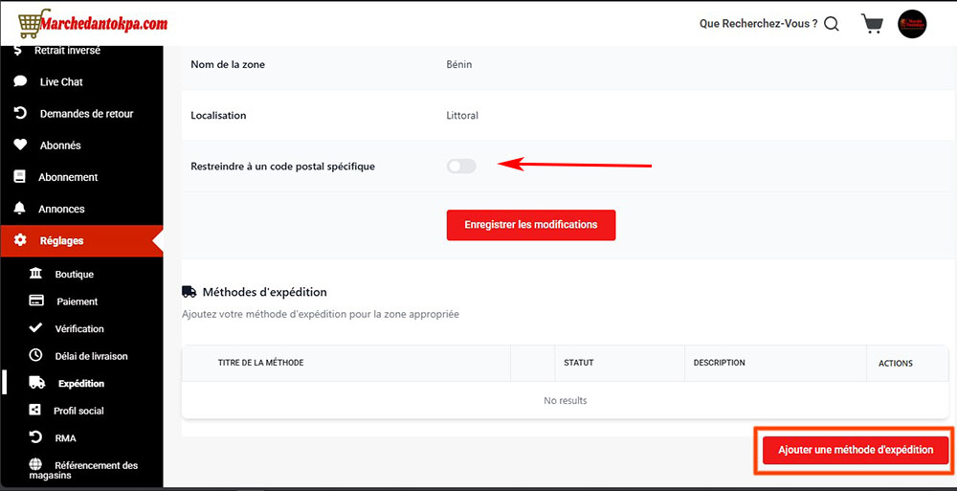Open the Vérification settings page
Image resolution: width=957 pixels, height=491 pixels.
[x=79, y=328]
